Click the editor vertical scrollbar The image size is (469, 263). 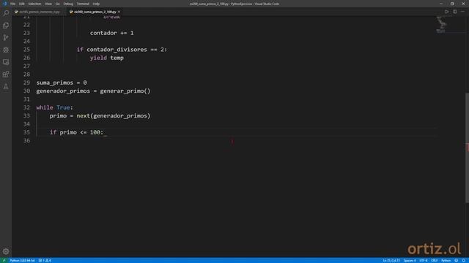tap(467, 148)
